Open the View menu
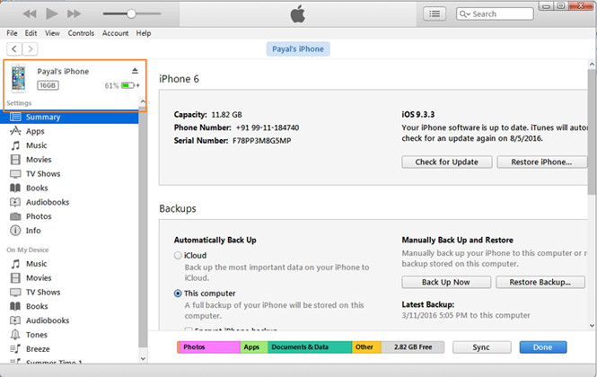This screenshot has width=597, height=377. [52, 33]
